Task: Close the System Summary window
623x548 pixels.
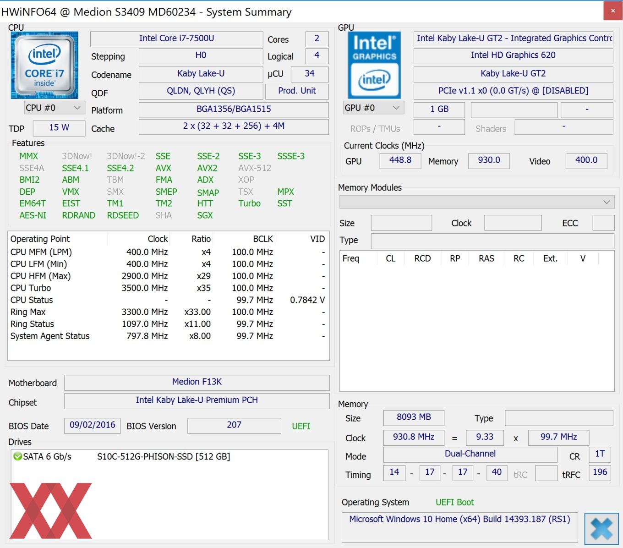Action: (x=612, y=11)
